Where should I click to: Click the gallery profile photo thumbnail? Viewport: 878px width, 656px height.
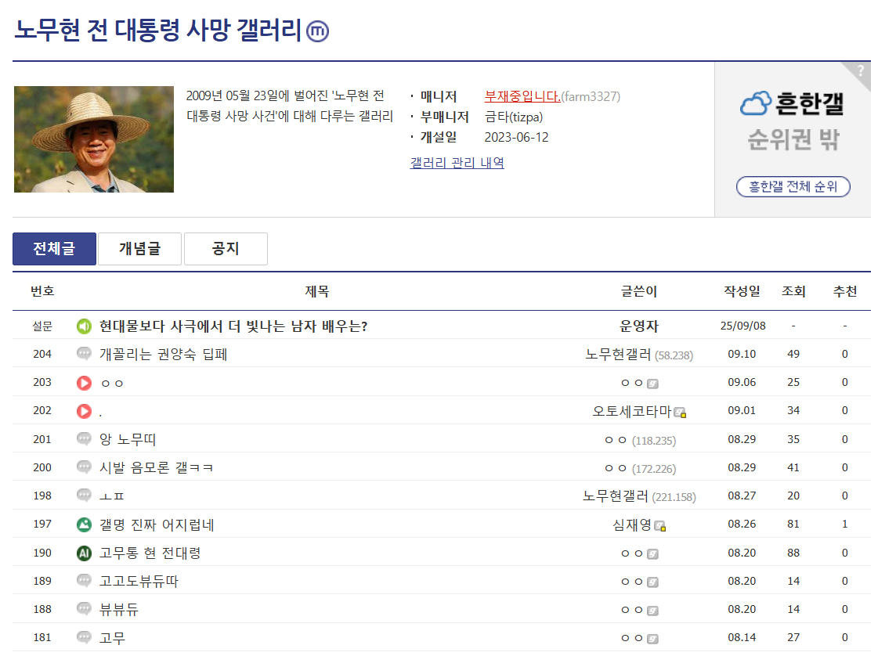(93, 139)
